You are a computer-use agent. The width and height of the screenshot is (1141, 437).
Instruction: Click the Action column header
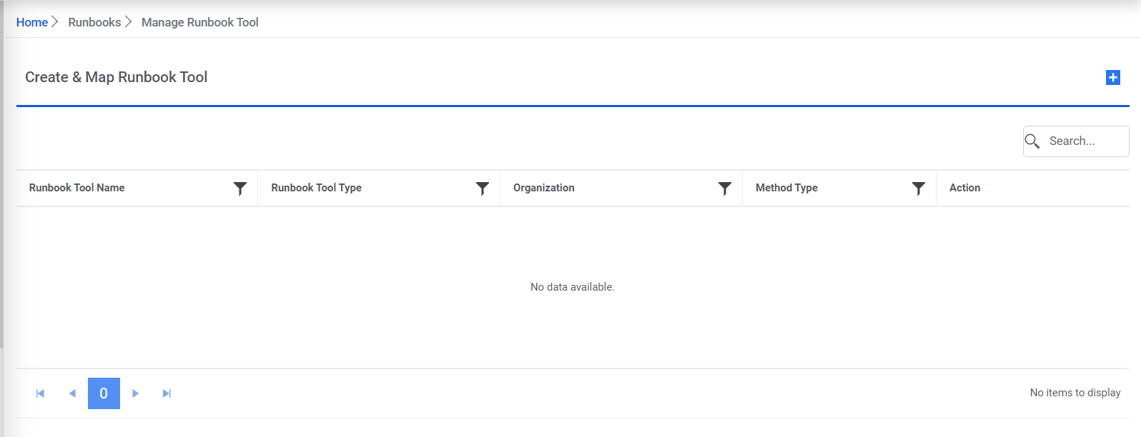tap(964, 188)
